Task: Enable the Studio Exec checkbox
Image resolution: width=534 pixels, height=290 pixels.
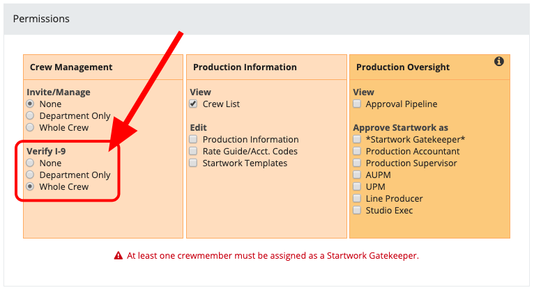Action: coord(357,210)
